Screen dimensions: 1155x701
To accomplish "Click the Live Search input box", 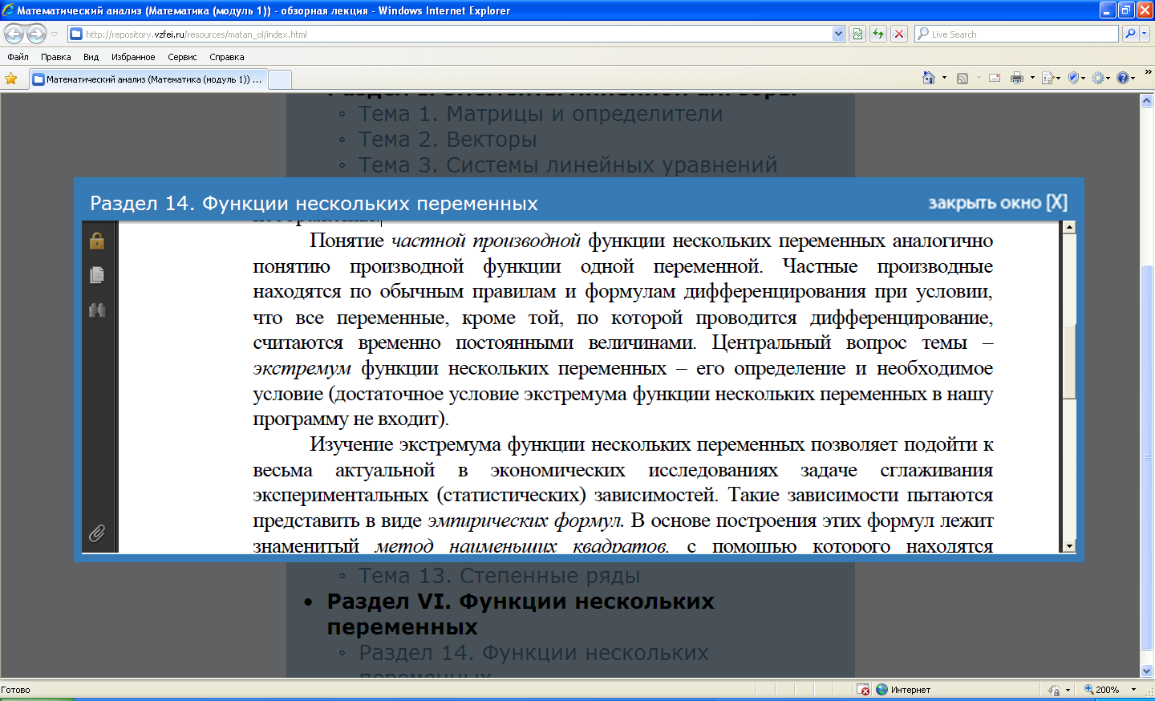I will point(1016,34).
